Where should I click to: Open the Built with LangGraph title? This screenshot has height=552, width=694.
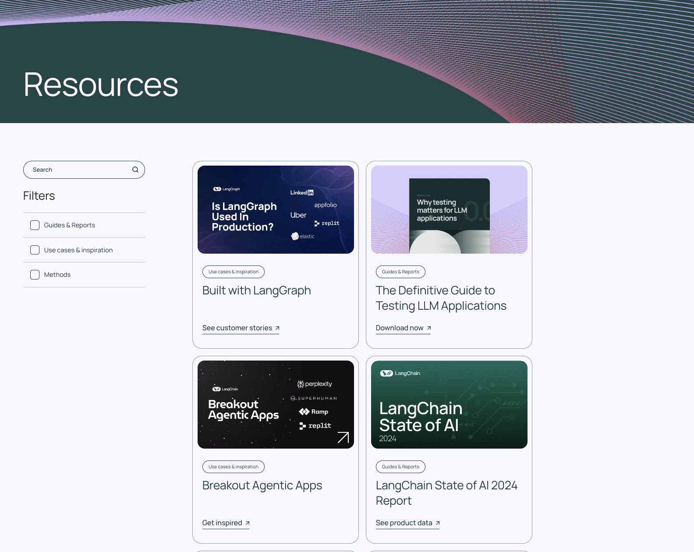click(256, 290)
